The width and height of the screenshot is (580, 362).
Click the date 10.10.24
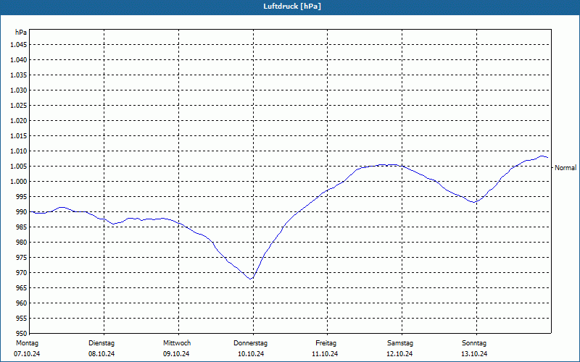point(251,354)
